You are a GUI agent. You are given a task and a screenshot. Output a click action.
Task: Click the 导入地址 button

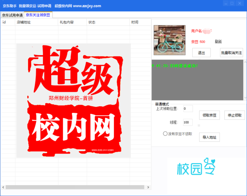tap(209, 137)
